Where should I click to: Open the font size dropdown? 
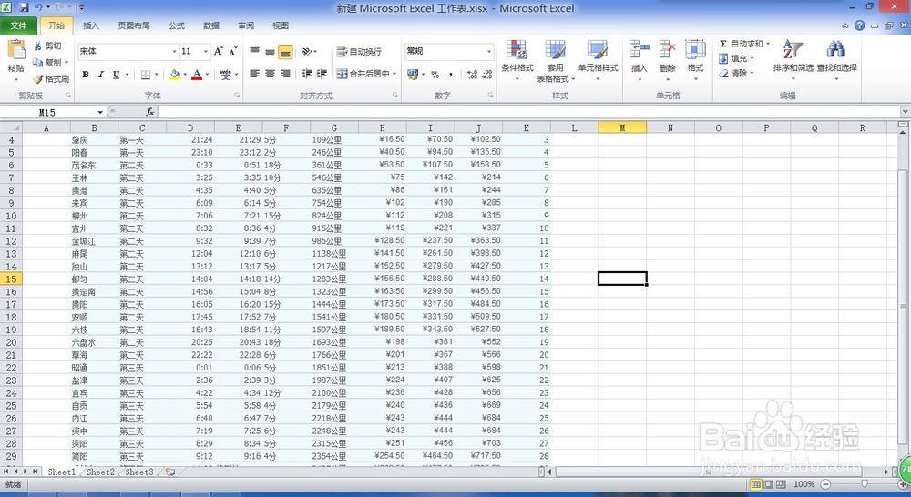pyautogui.click(x=206, y=52)
